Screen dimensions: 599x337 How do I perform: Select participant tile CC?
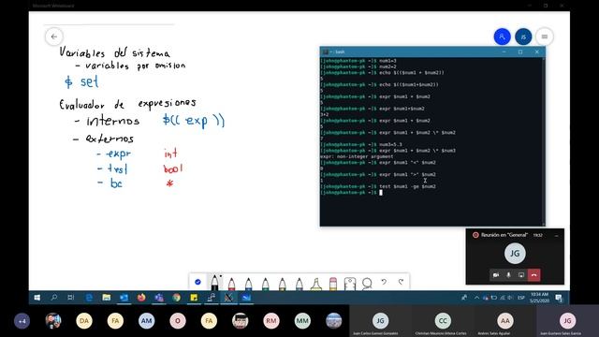click(x=443, y=321)
